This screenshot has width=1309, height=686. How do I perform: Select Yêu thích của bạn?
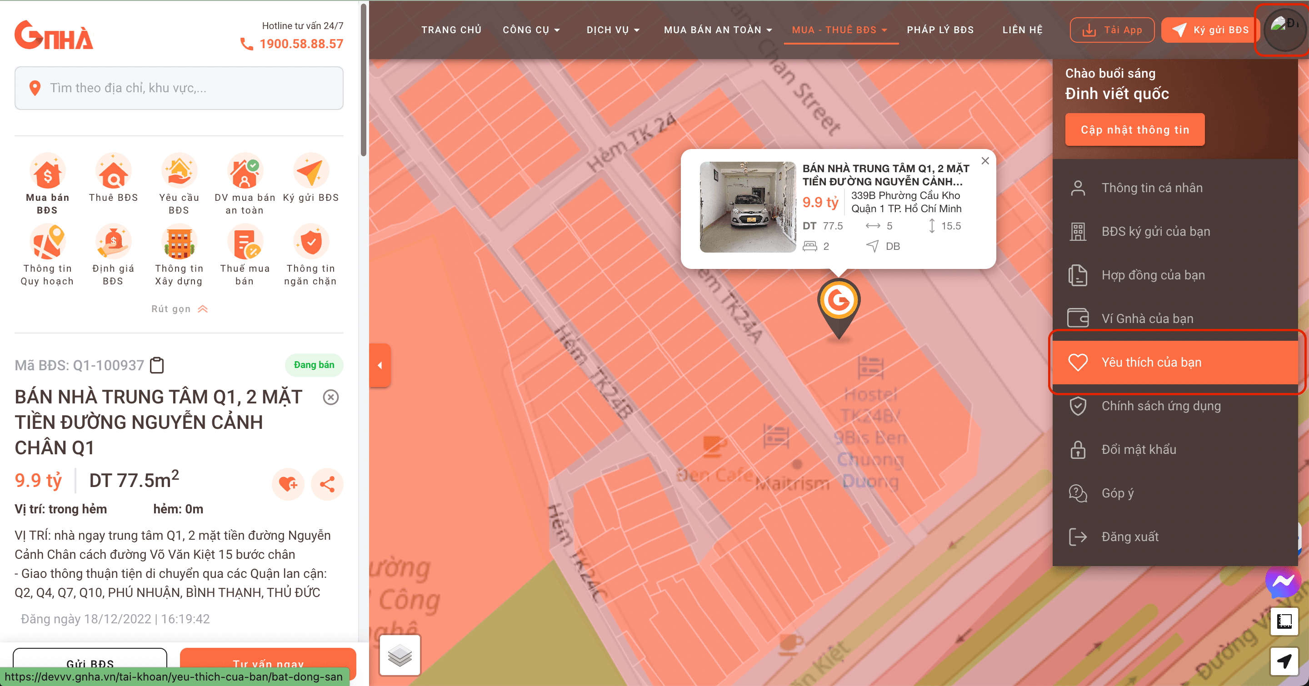(x=1175, y=363)
